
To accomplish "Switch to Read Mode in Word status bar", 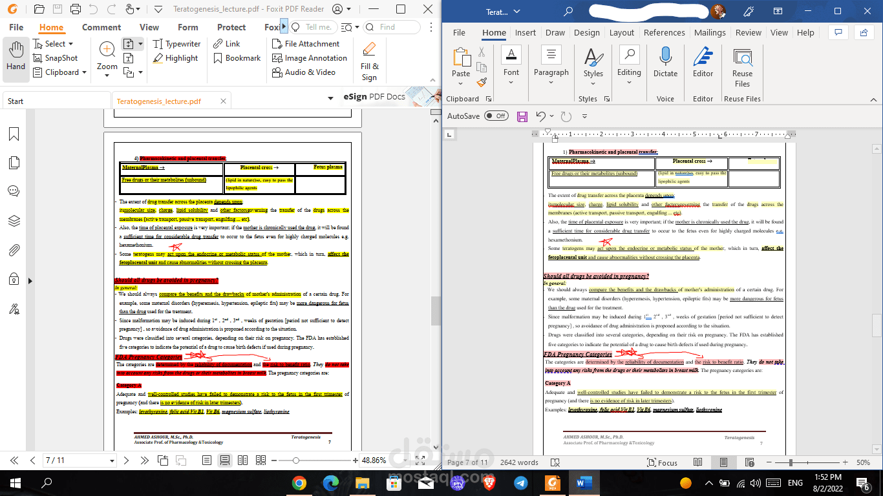I will [698, 462].
